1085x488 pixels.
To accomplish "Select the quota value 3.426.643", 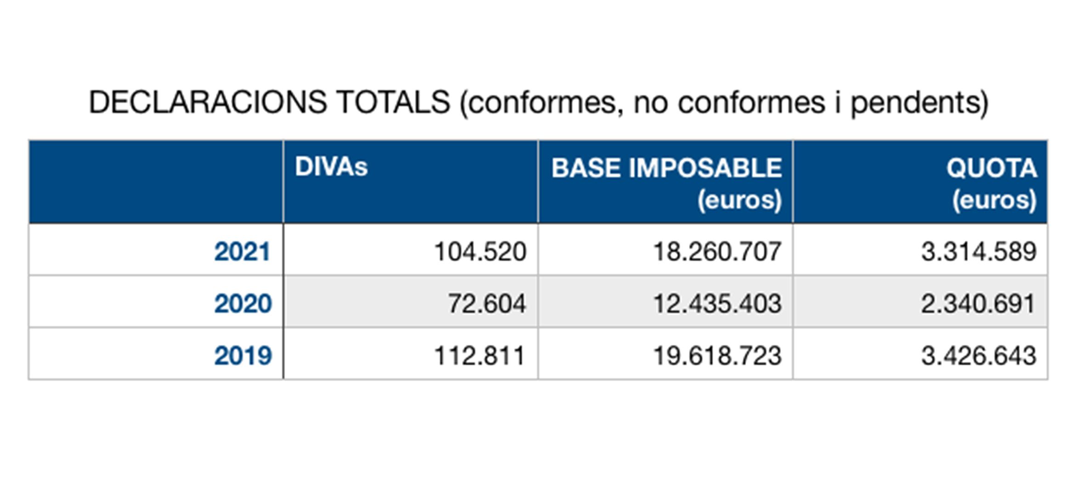I will point(979,356).
